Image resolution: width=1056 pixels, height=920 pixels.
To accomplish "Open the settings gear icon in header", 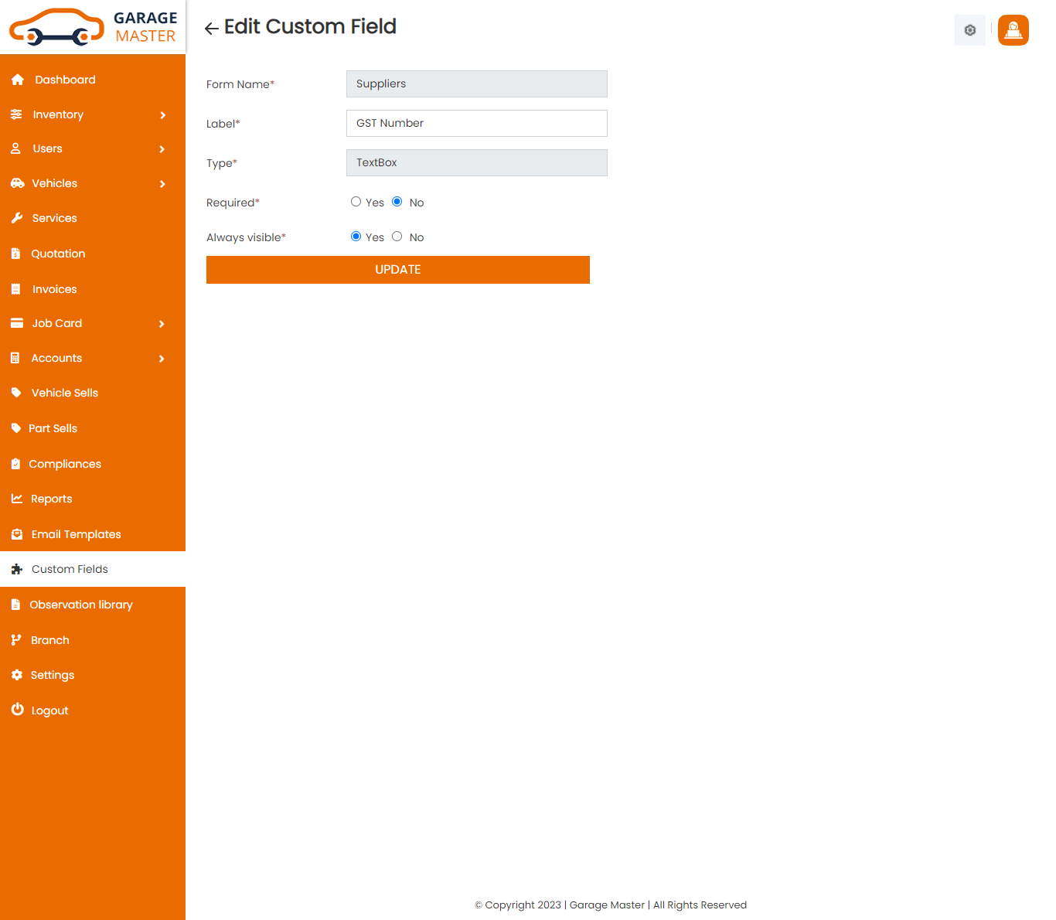I will click(969, 30).
